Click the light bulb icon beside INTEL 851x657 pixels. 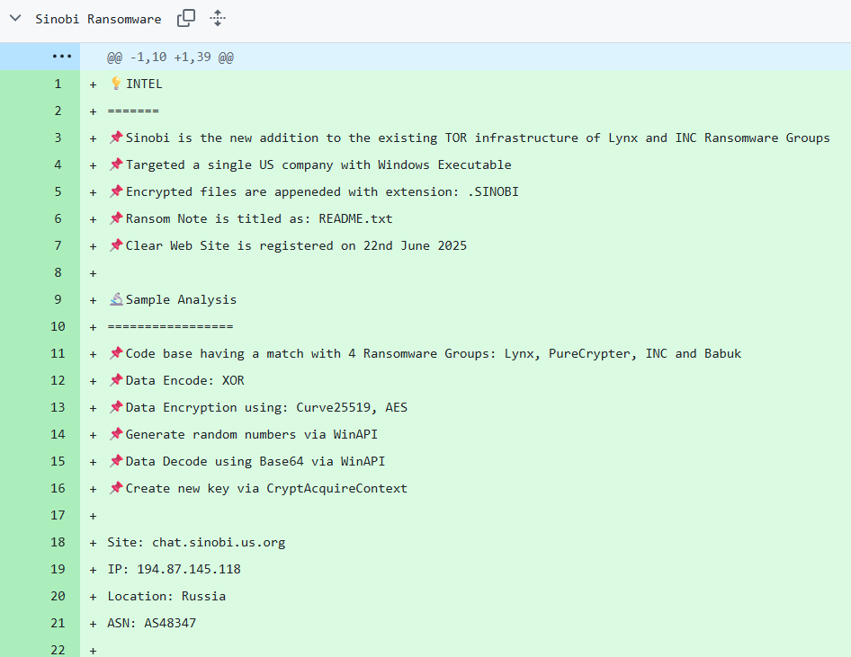click(x=115, y=84)
